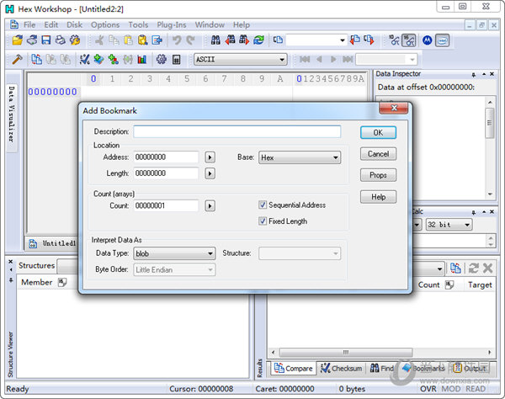Click the Compare files toolbar icon
505x399 pixels.
pyautogui.click(x=36, y=59)
